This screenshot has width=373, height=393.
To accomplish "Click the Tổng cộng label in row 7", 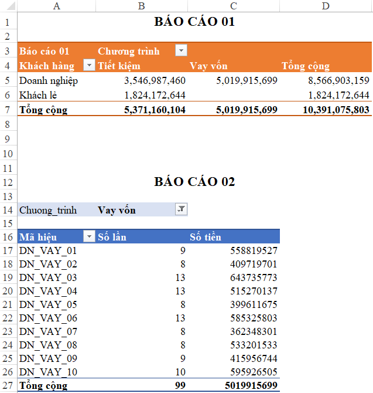I will (x=43, y=110).
